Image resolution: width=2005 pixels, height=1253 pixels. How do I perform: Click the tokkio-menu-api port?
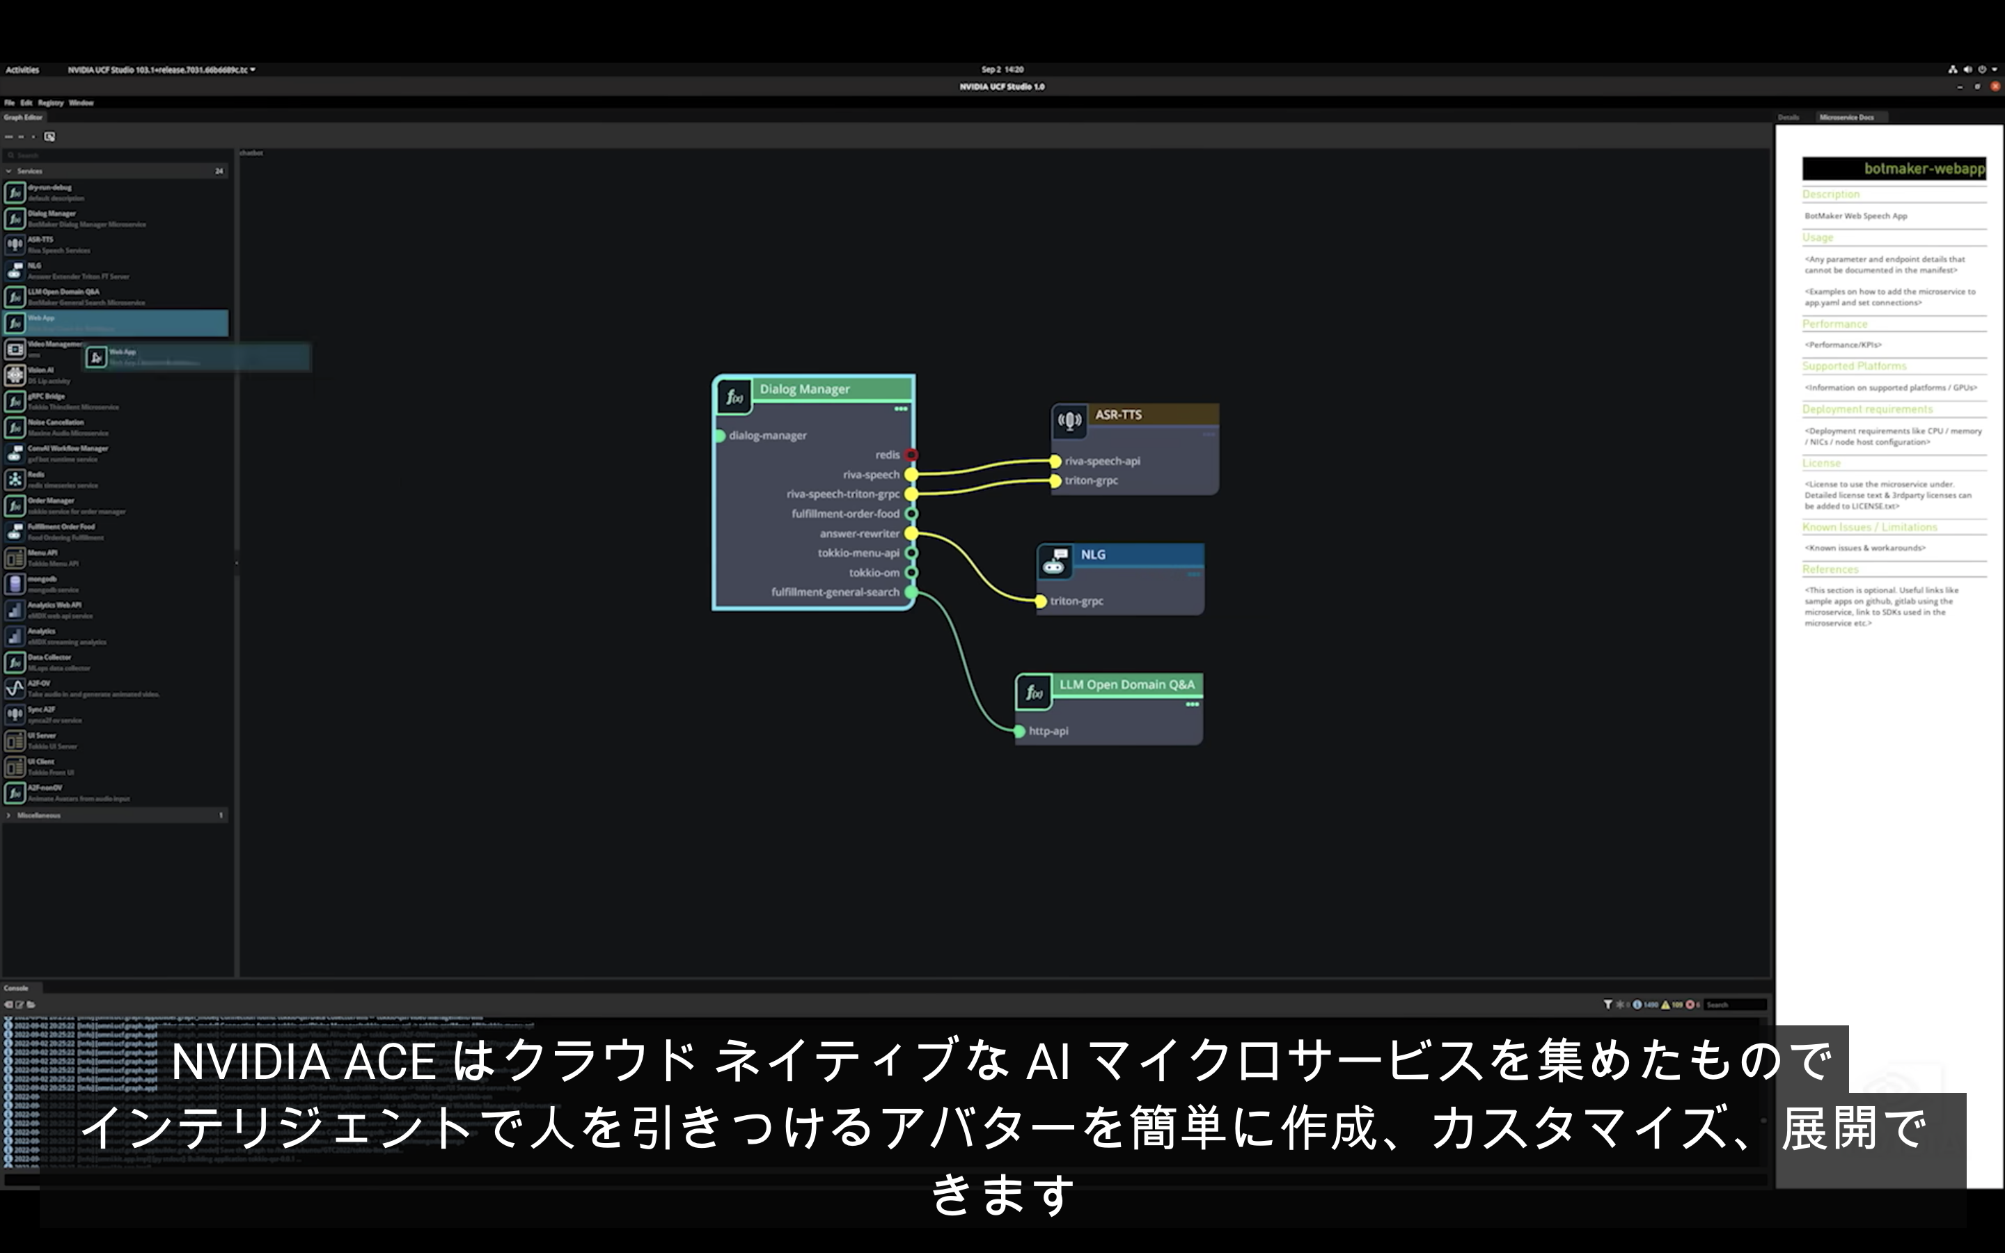[911, 553]
